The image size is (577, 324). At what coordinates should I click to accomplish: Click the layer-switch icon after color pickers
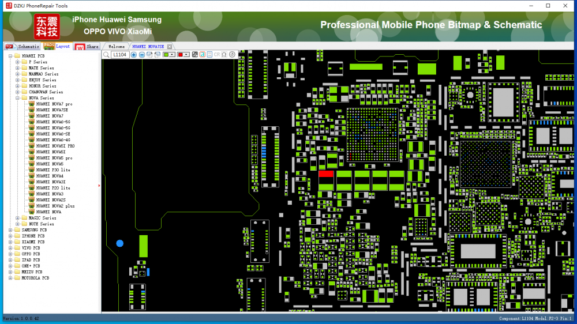point(195,55)
